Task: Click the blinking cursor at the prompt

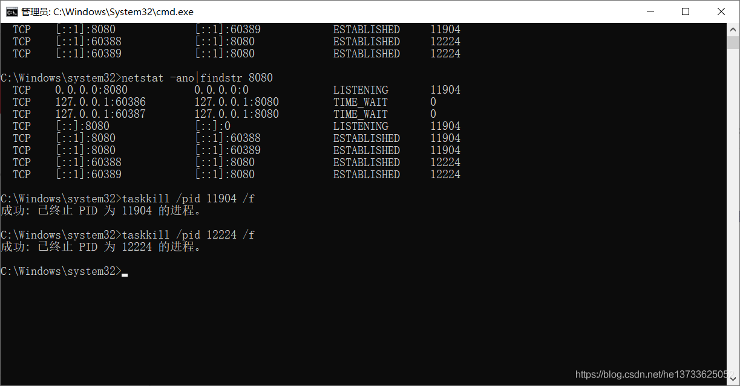Action: click(125, 274)
